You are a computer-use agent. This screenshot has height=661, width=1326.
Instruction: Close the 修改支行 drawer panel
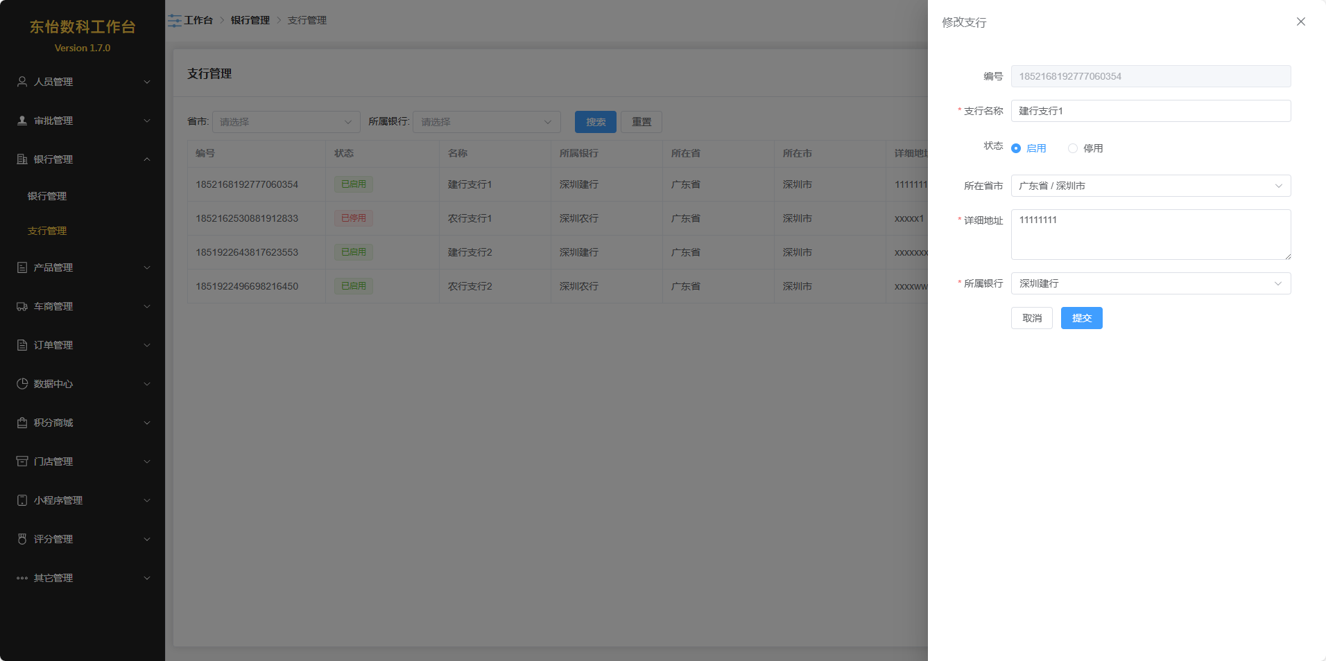(1300, 21)
